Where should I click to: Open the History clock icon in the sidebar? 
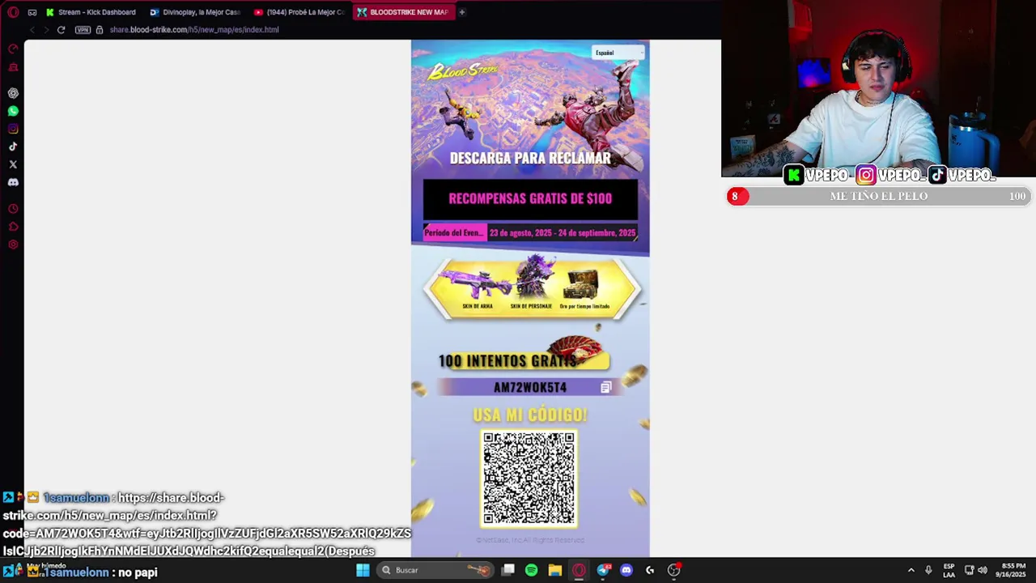tap(13, 209)
